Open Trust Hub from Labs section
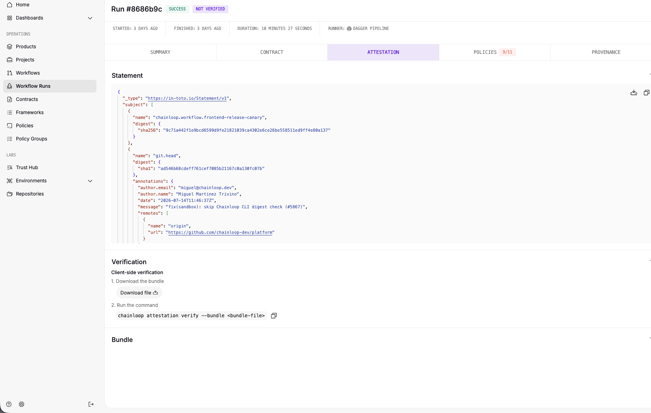This screenshot has width=651, height=413. pos(50,168)
